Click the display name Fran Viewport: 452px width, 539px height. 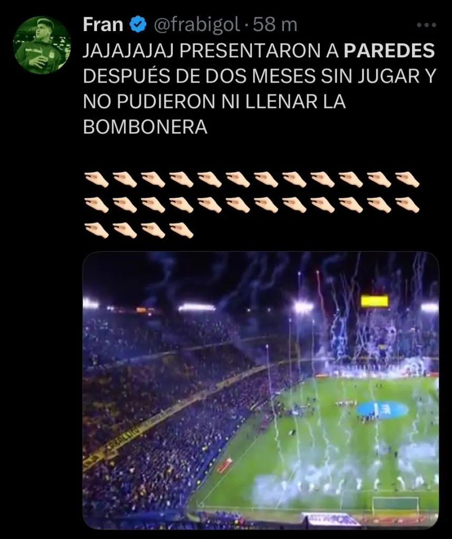click(x=103, y=25)
